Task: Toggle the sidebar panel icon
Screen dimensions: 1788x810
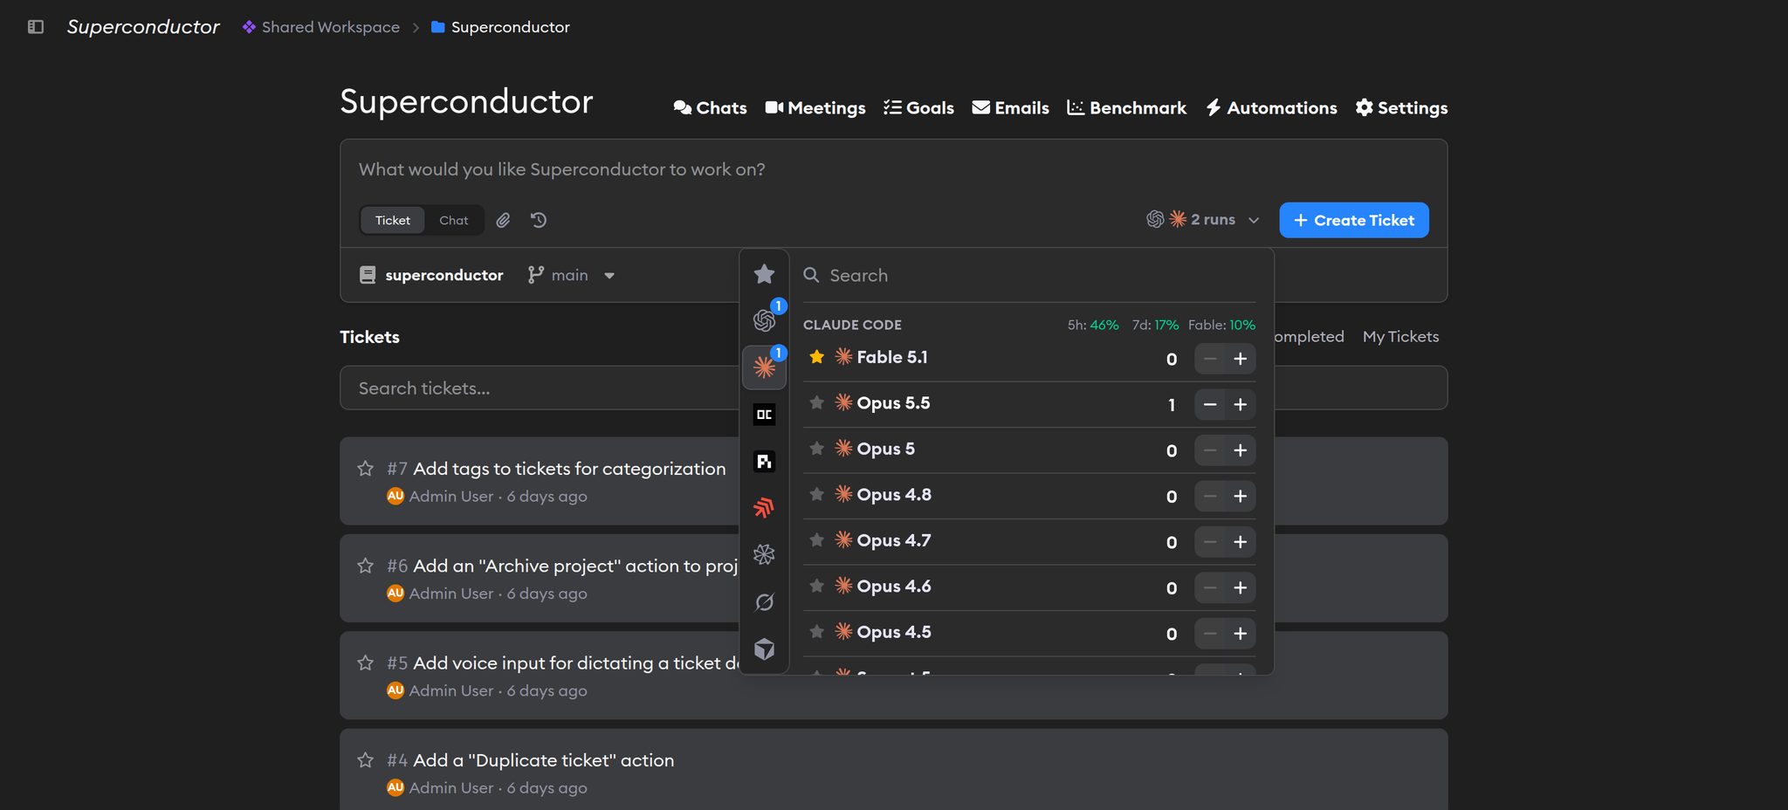Action: [36, 27]
